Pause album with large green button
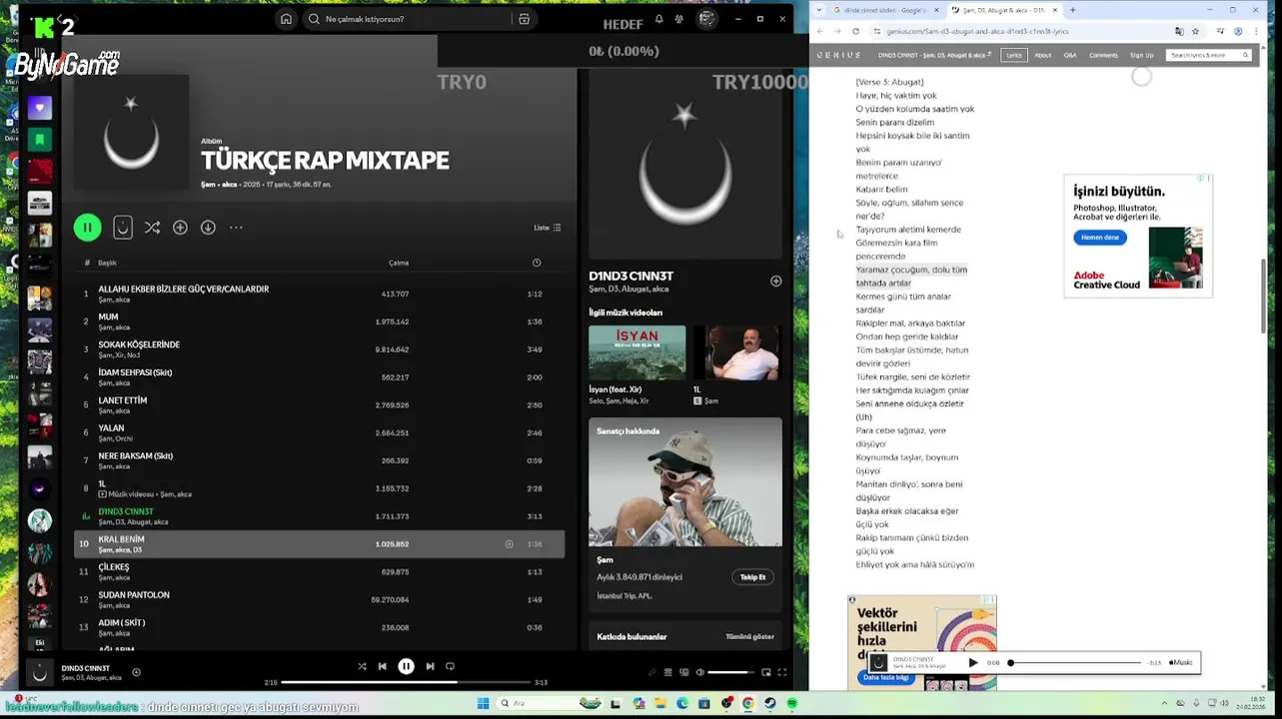The height and width of the screenshot is (719, 1282). click(x=87, y=228)
